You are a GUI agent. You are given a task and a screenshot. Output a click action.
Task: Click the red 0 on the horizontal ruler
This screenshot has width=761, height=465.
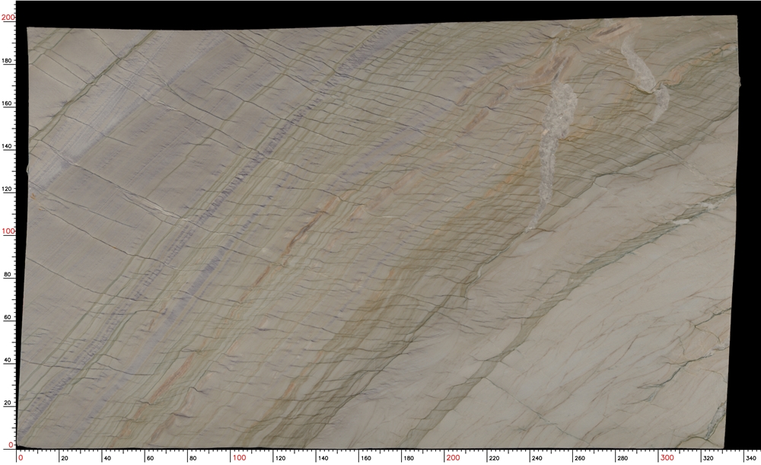[21, 457]
